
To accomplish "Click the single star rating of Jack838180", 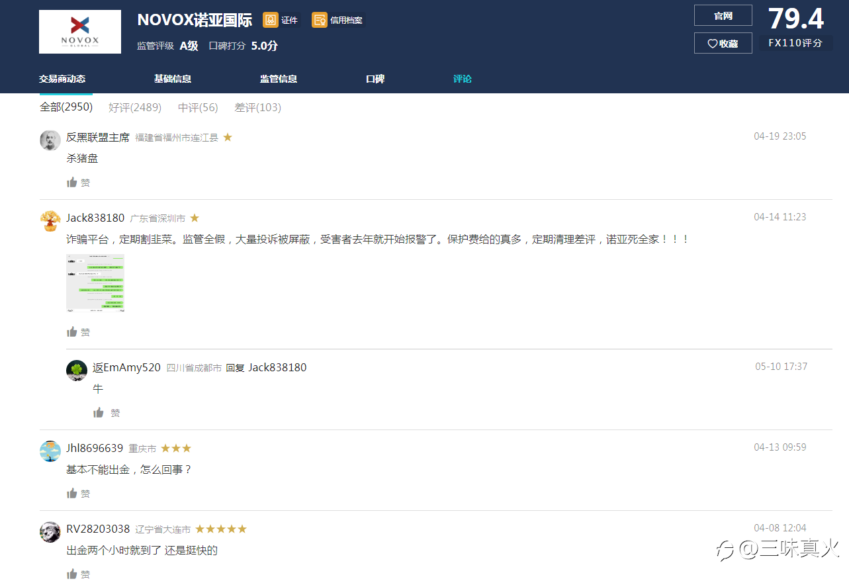I will 195,218.
